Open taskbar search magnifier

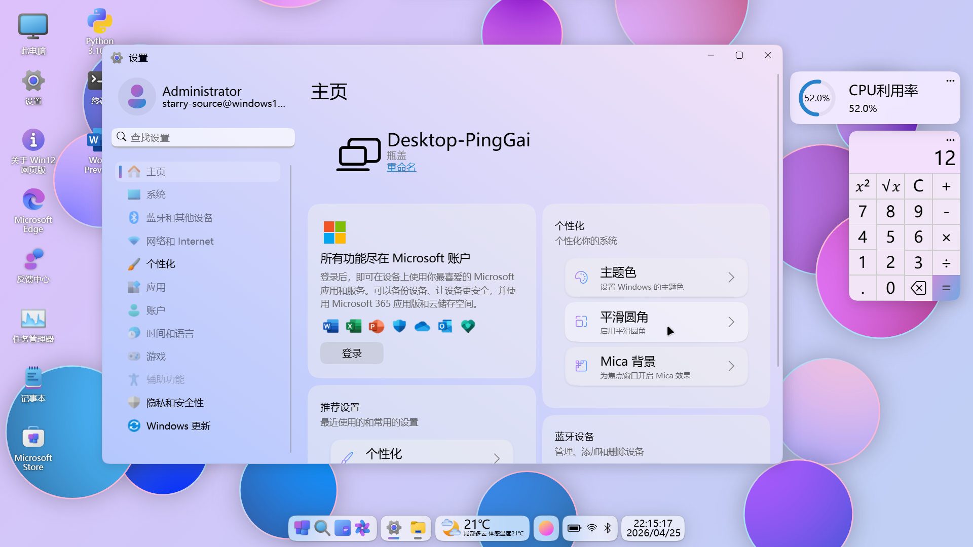pyautogui.click(x=322, y=528)
